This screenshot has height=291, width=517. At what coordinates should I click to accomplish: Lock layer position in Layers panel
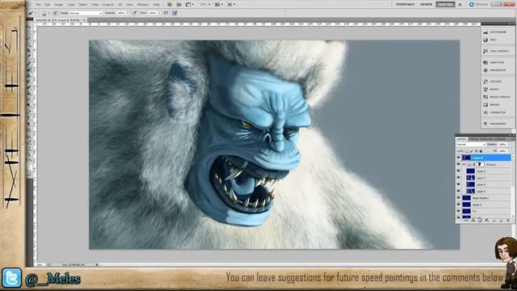click(476, 151)
